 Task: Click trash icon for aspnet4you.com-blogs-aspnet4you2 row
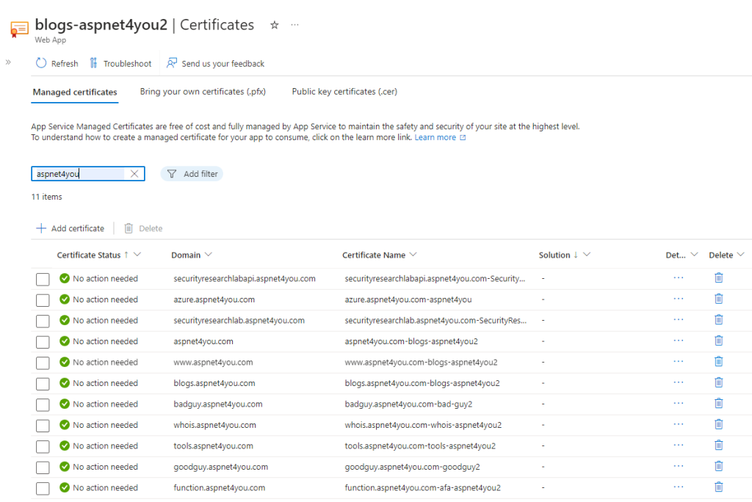pyautogui.click(x=718, y=341)
